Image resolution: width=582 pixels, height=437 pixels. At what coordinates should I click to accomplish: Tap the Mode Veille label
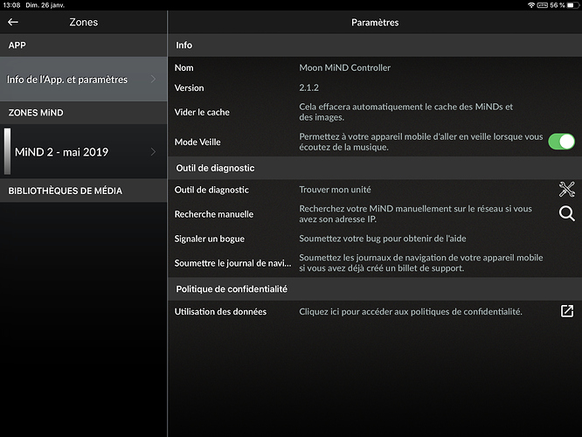(x=197, y=142)
